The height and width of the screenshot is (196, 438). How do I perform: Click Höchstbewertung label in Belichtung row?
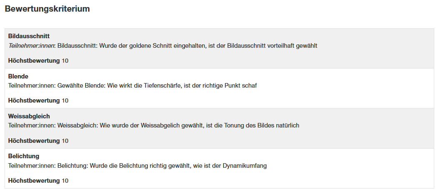click(34, 181)
